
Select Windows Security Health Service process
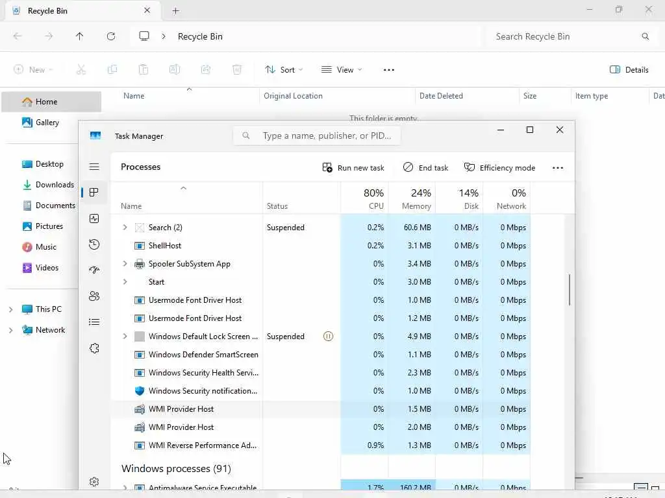click(x=321, y=373)
